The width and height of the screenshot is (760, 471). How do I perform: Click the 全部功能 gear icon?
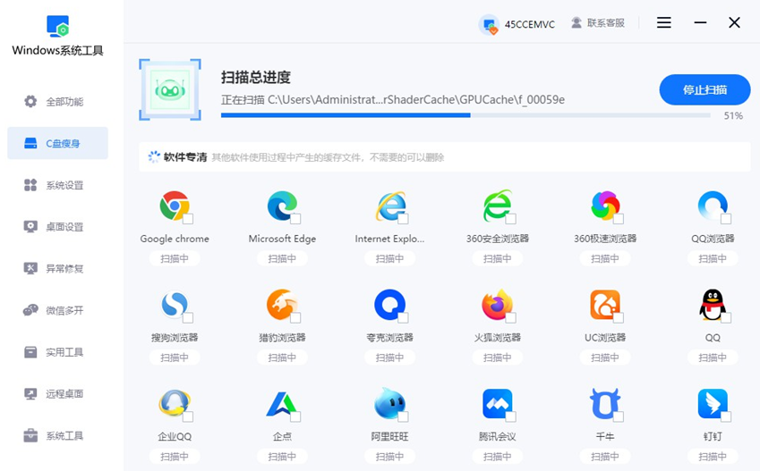(x=30, y=102)
